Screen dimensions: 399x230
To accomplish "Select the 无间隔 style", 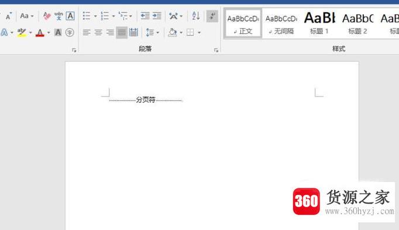I will click(281, 23).
